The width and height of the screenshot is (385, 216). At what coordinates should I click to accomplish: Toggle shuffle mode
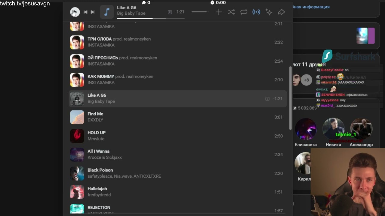pos(231,12)
